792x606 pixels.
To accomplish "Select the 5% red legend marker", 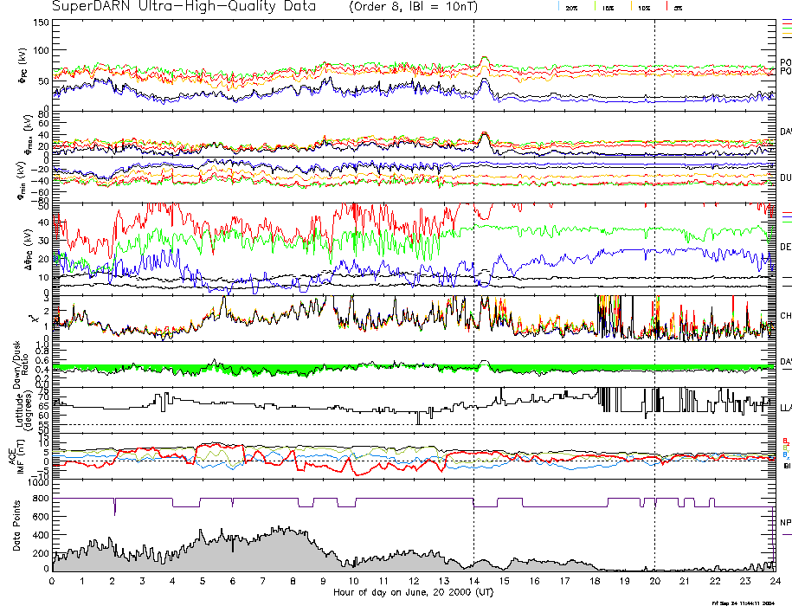I will coord(665,7).
